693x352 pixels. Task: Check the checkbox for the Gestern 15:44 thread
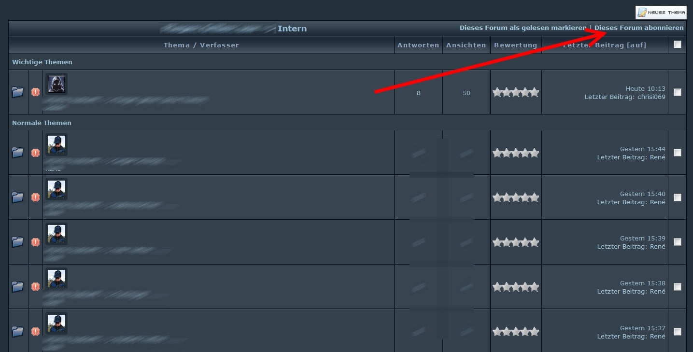pyautogui.click(x=678, y=153)
